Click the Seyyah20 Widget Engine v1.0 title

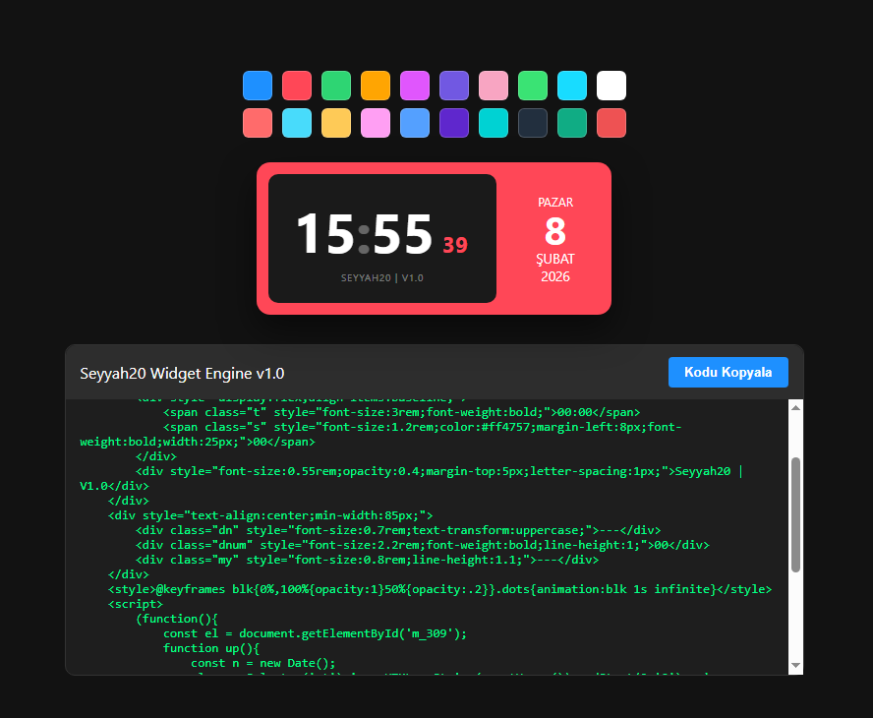[182, 373]
